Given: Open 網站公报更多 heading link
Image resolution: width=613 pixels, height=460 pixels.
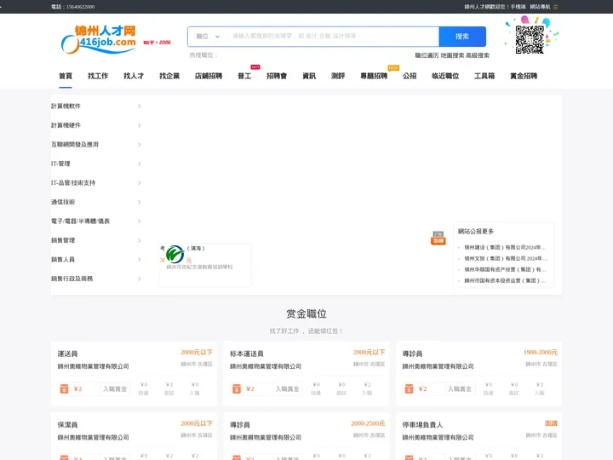Looking at the screenshot, I should (x=475, y=231).
